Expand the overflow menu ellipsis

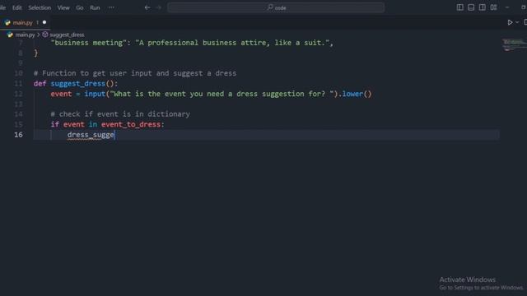click(x=111, y=7)
